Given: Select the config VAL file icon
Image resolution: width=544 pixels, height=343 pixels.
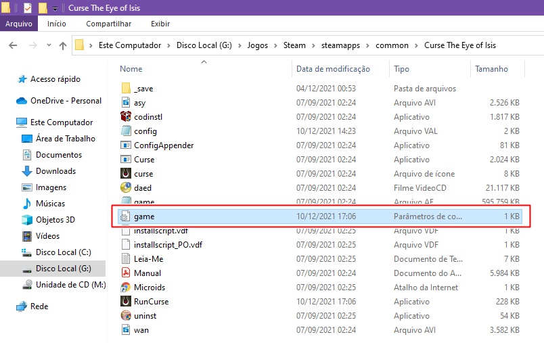Looking at the screenshot, I should (126, 131).
